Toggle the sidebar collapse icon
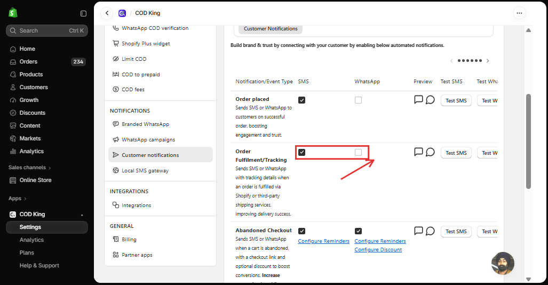Image resolution: width=548 pixels, height=285 pixels. pyautogui.click(x=83, y=13)
